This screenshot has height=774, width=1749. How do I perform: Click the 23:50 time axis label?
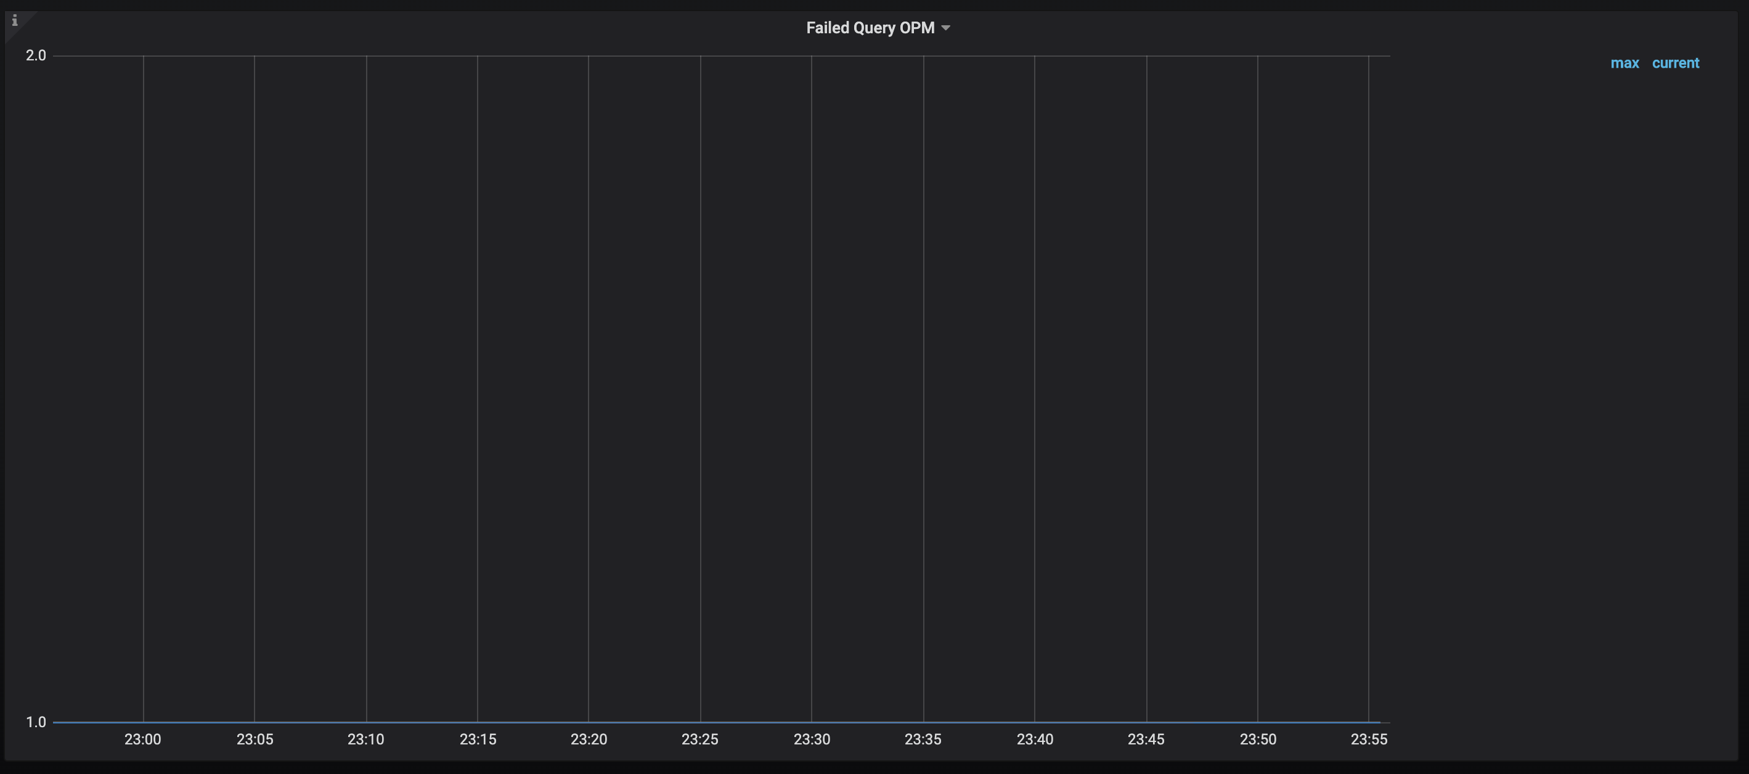(x=1257, y=739)
